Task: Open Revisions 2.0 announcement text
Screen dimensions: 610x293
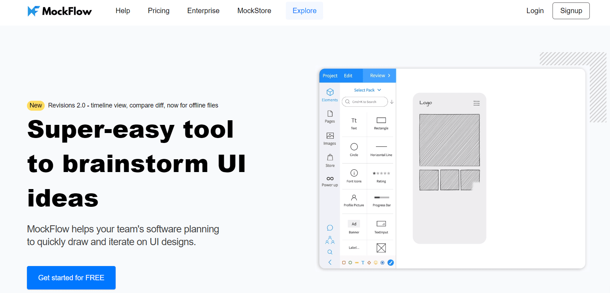Action: [x=133, y=105]
